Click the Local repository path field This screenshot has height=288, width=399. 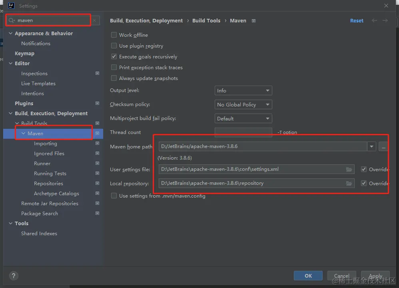point(257,183)
